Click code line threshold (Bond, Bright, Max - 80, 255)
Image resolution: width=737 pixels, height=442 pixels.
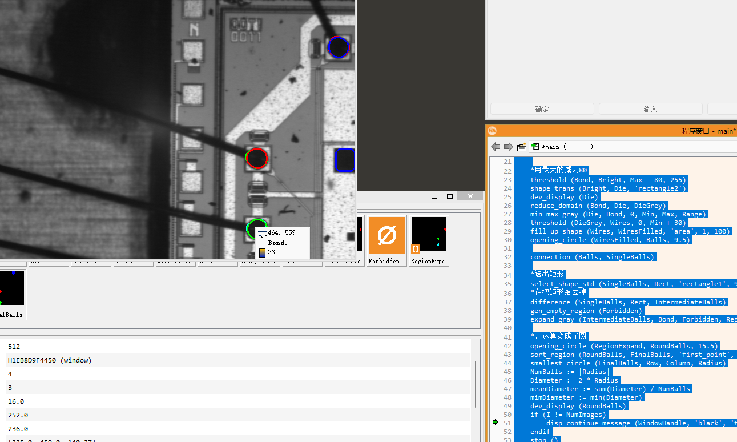coord(608,179)
